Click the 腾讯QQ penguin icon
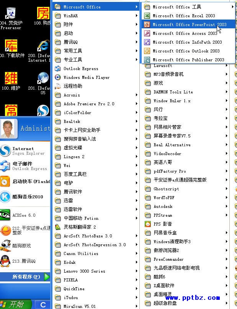 (5, 261)
